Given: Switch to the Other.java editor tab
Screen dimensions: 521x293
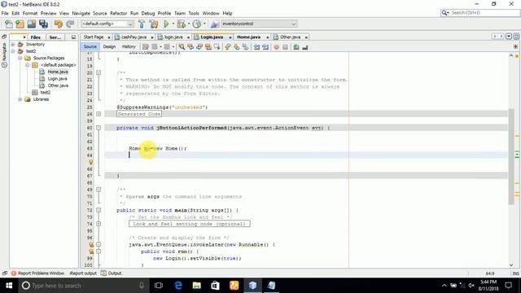Looking at the screenshot, I should pos(290,37).
